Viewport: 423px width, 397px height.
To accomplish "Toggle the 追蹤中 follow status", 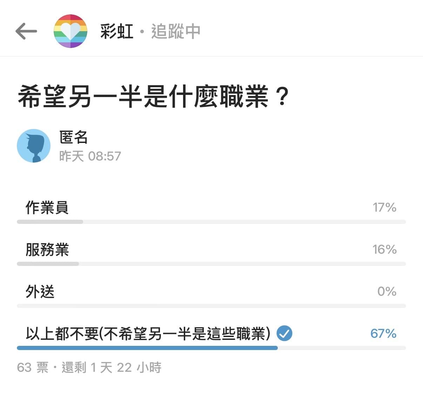I will (x=176, y=31).
